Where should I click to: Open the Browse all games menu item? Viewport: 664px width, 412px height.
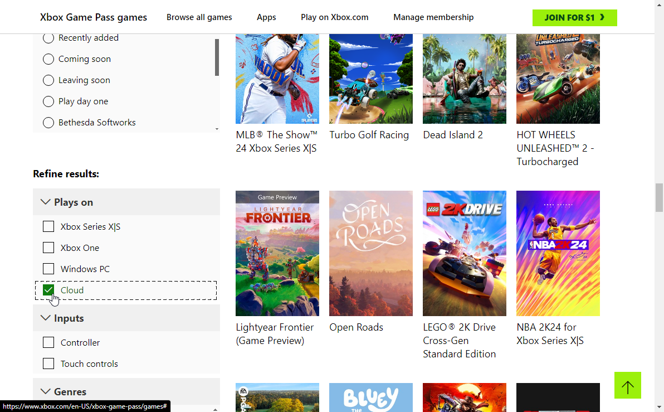point(199,17)
